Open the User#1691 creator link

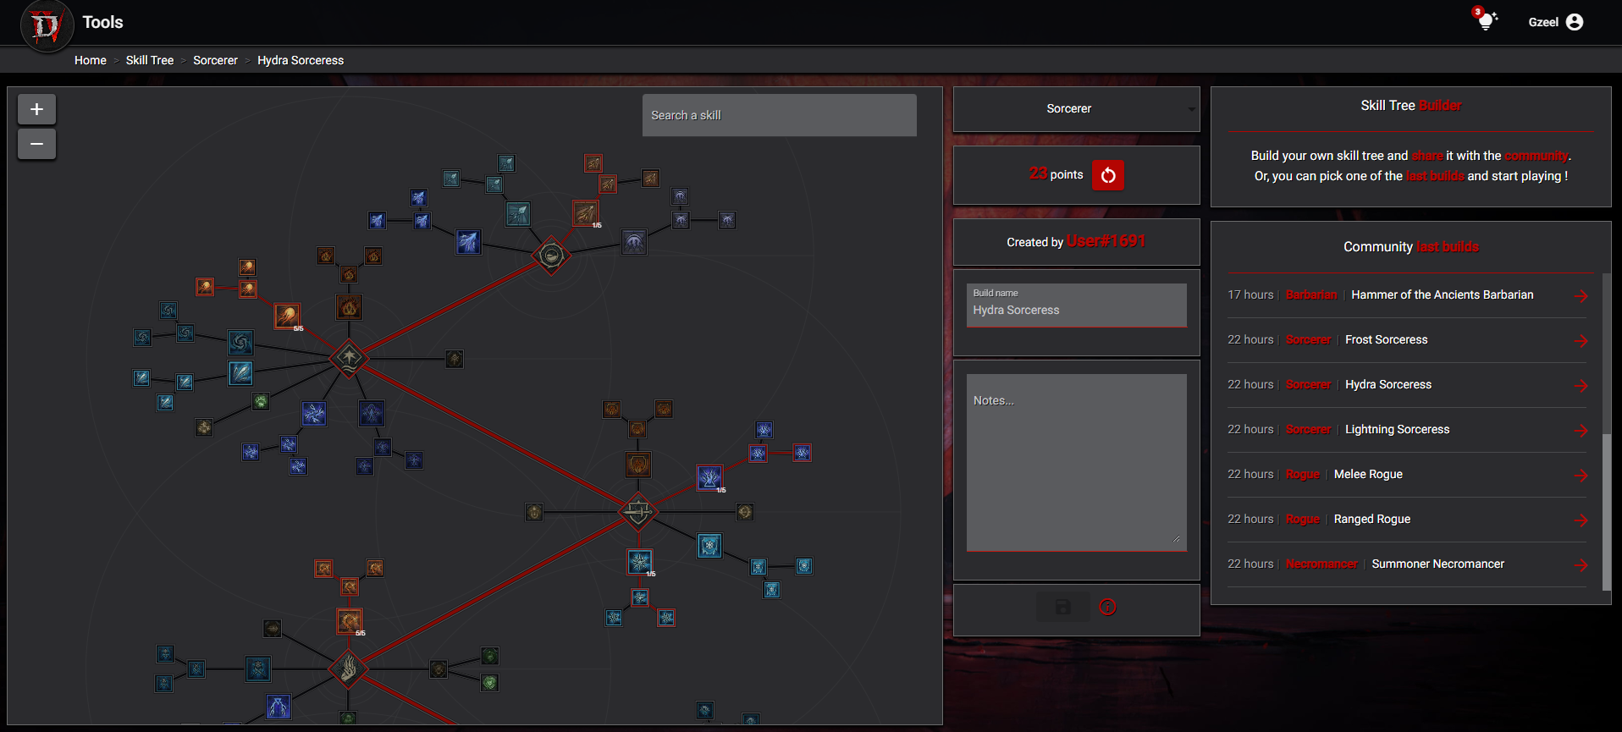1106,241
